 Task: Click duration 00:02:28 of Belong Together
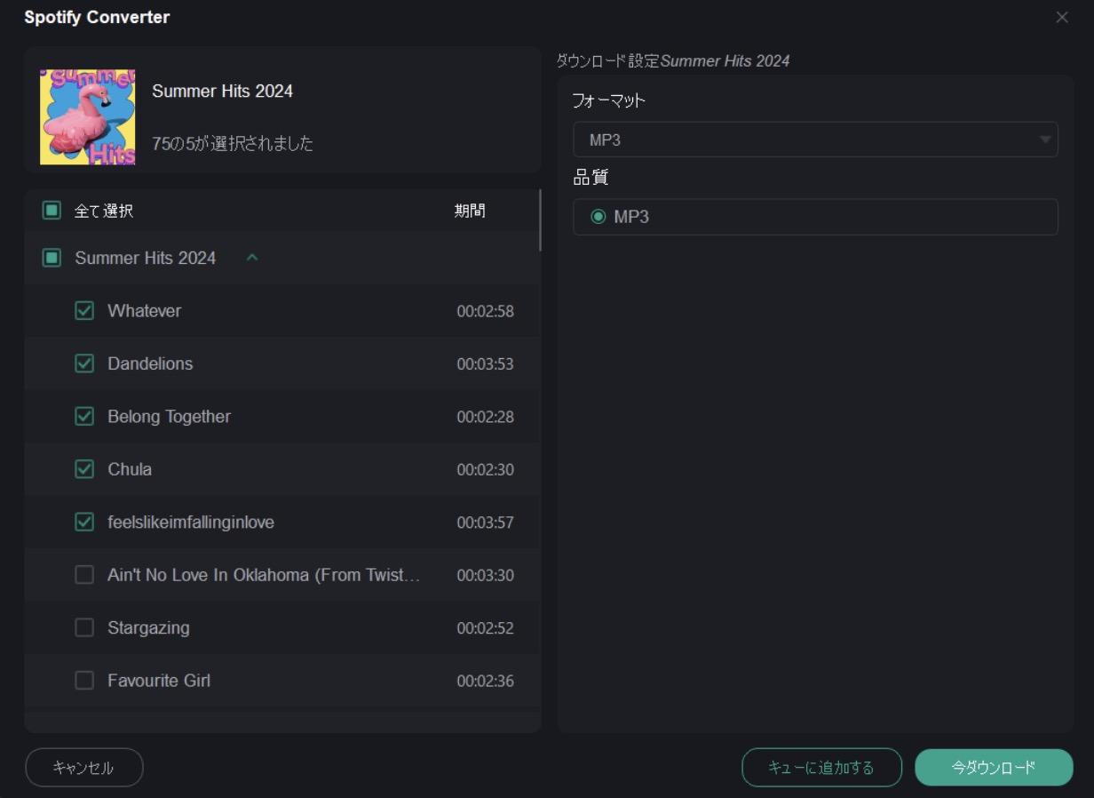point(485,417)
